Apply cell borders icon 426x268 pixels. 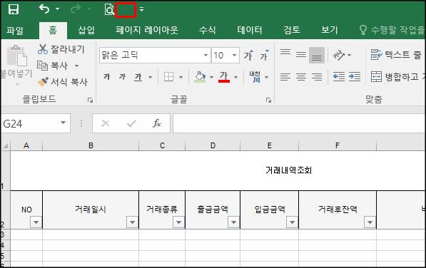pos(168,77)
